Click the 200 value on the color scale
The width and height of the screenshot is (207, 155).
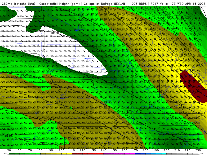(167, 150)
